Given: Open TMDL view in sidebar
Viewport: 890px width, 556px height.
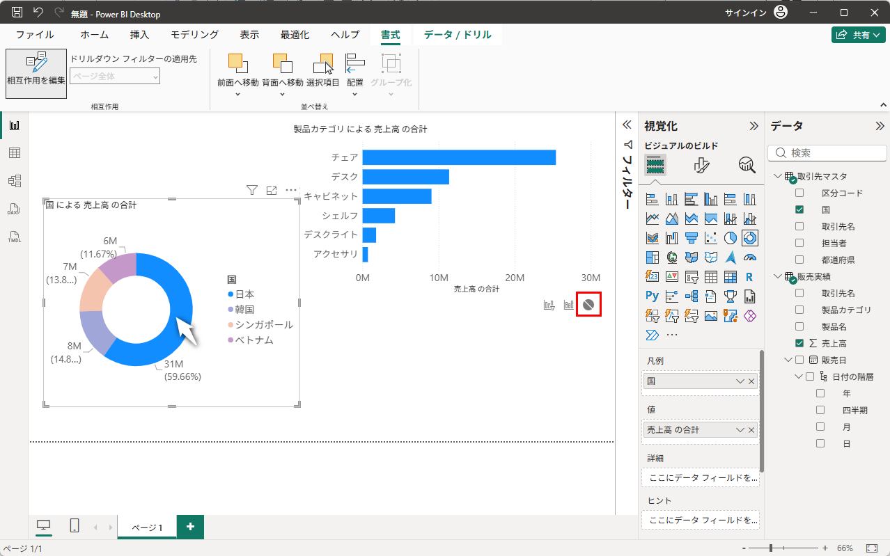Looking at the screenshot, I should click(x=14, y=237).
